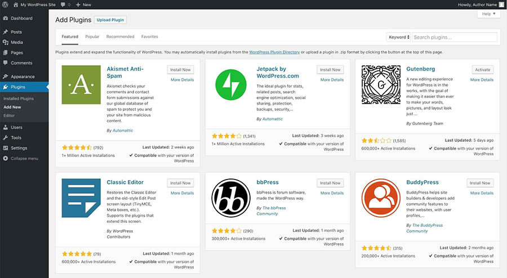Click the WordPress logo in admin bar
This screenshot has width=507, height=278.
coord(5,5)
